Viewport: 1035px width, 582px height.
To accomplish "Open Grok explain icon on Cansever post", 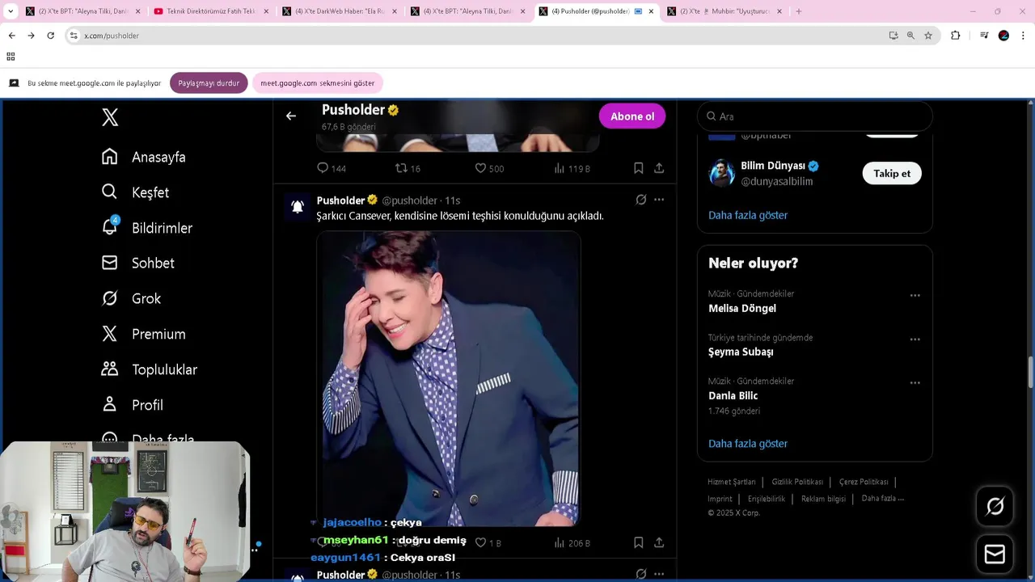I will pos(640,200).
